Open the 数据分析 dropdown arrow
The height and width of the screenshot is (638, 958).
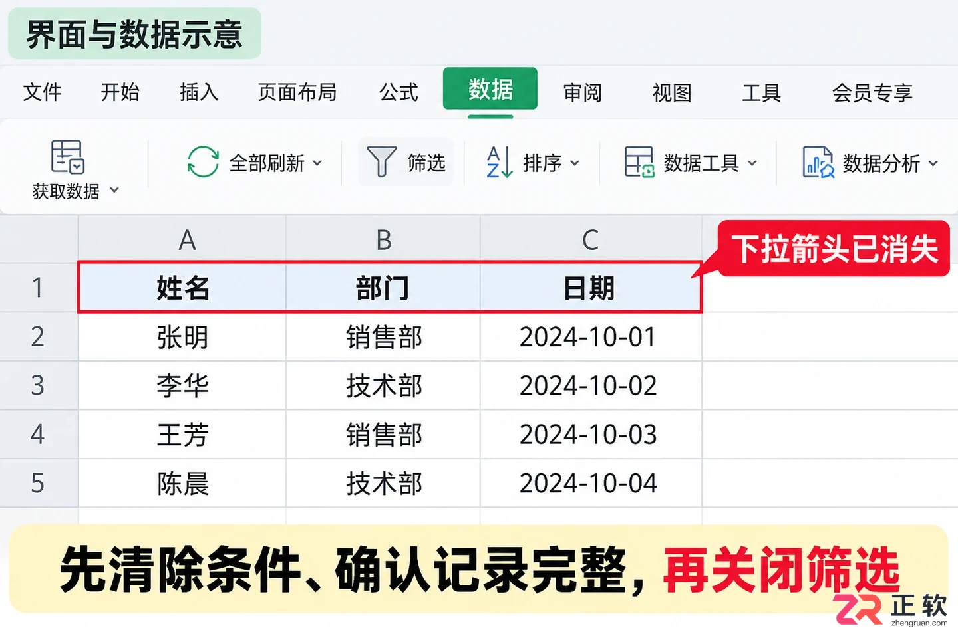click(x=933, y=163)
